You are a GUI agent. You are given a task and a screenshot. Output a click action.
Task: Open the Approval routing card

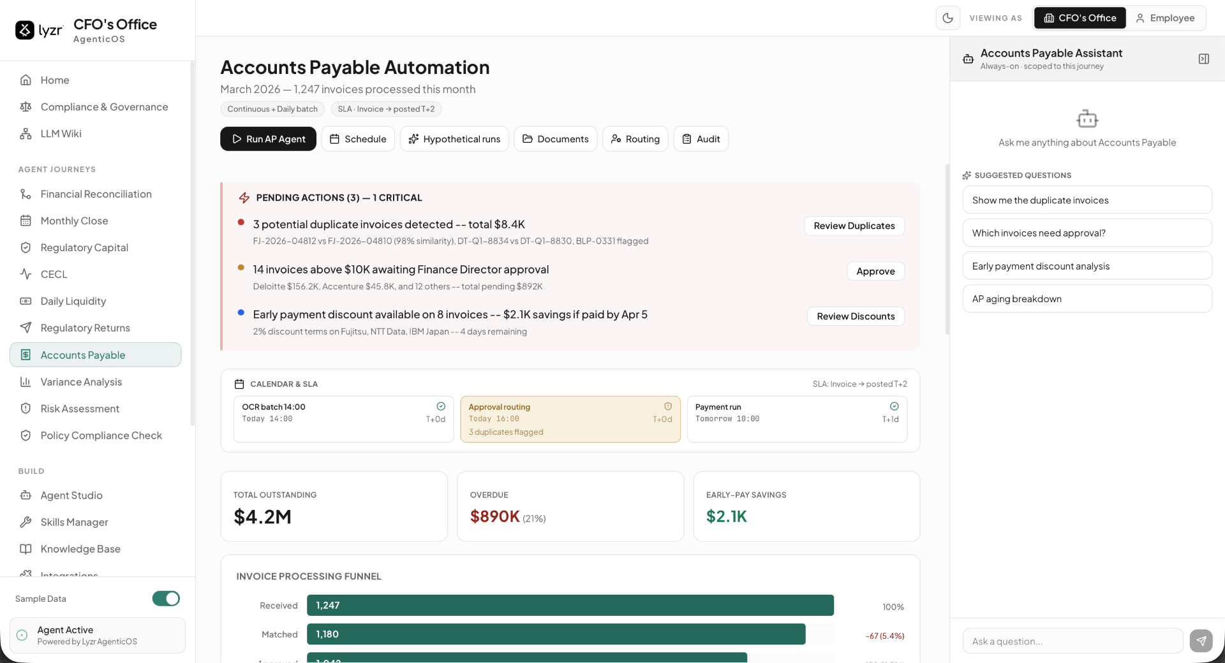point(570,419)
